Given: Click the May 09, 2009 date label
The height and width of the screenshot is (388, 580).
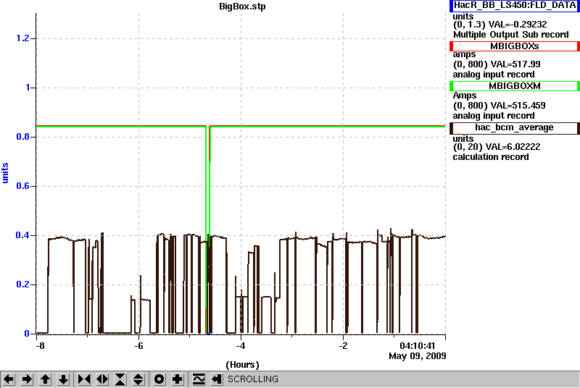Looking at the screenshot, I should coord(418,356).
